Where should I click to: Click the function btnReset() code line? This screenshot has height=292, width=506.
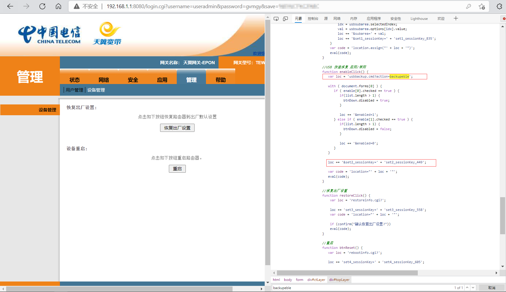pyautogui.click(x=342, y=248)
